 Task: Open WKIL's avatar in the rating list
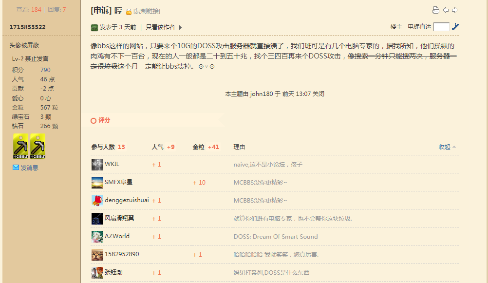point(97,164)
